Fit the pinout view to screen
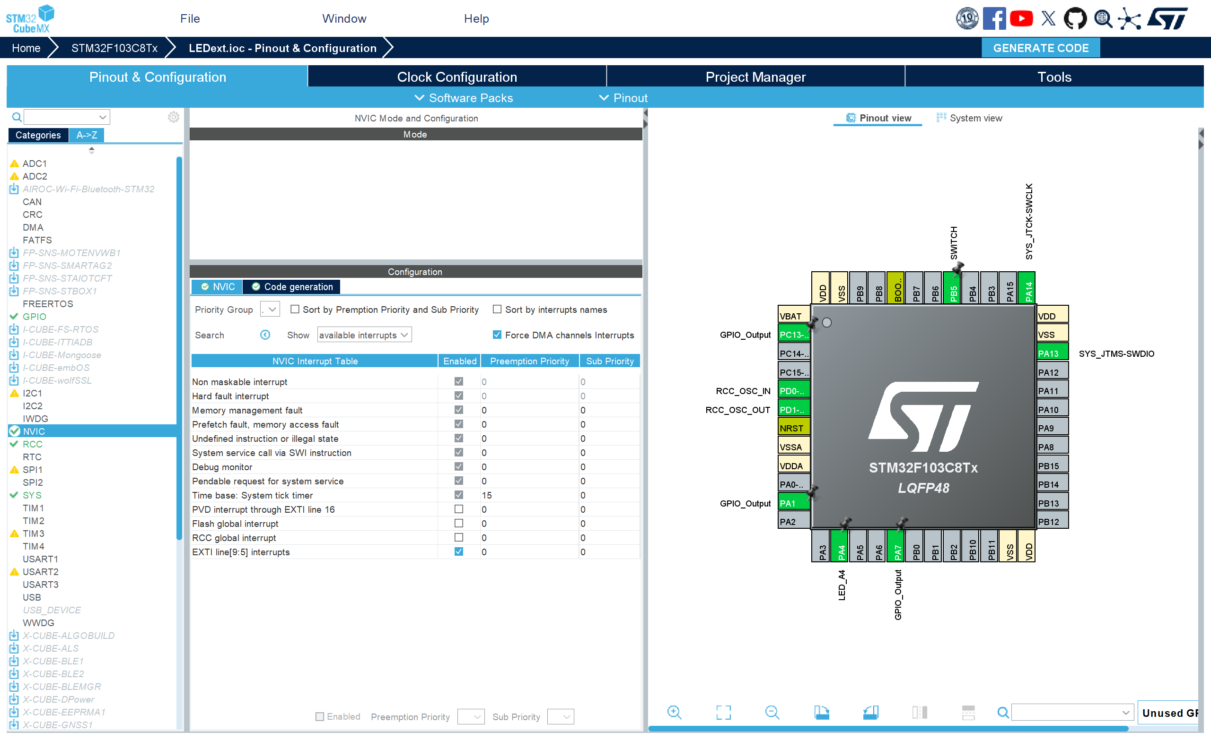This screenshot has width=1211, height=740. (723, 712)
